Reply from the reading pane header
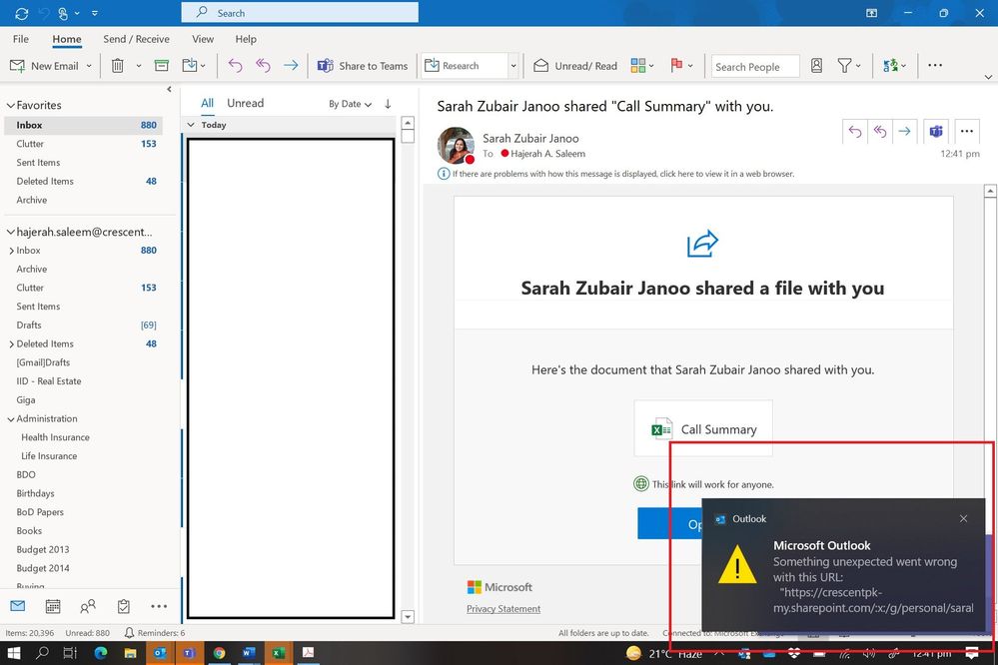The height and width of the screenshot is (665, 998). tap(855, 132)
